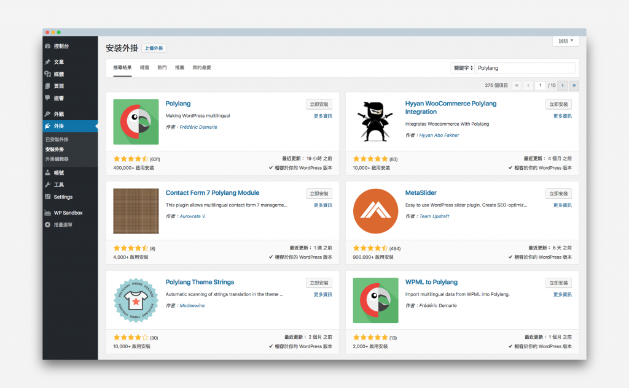Open author Frédéric Demarle link under Polylang
The height and width of the screenshot is (388, 629).
[x=198, y=127]
